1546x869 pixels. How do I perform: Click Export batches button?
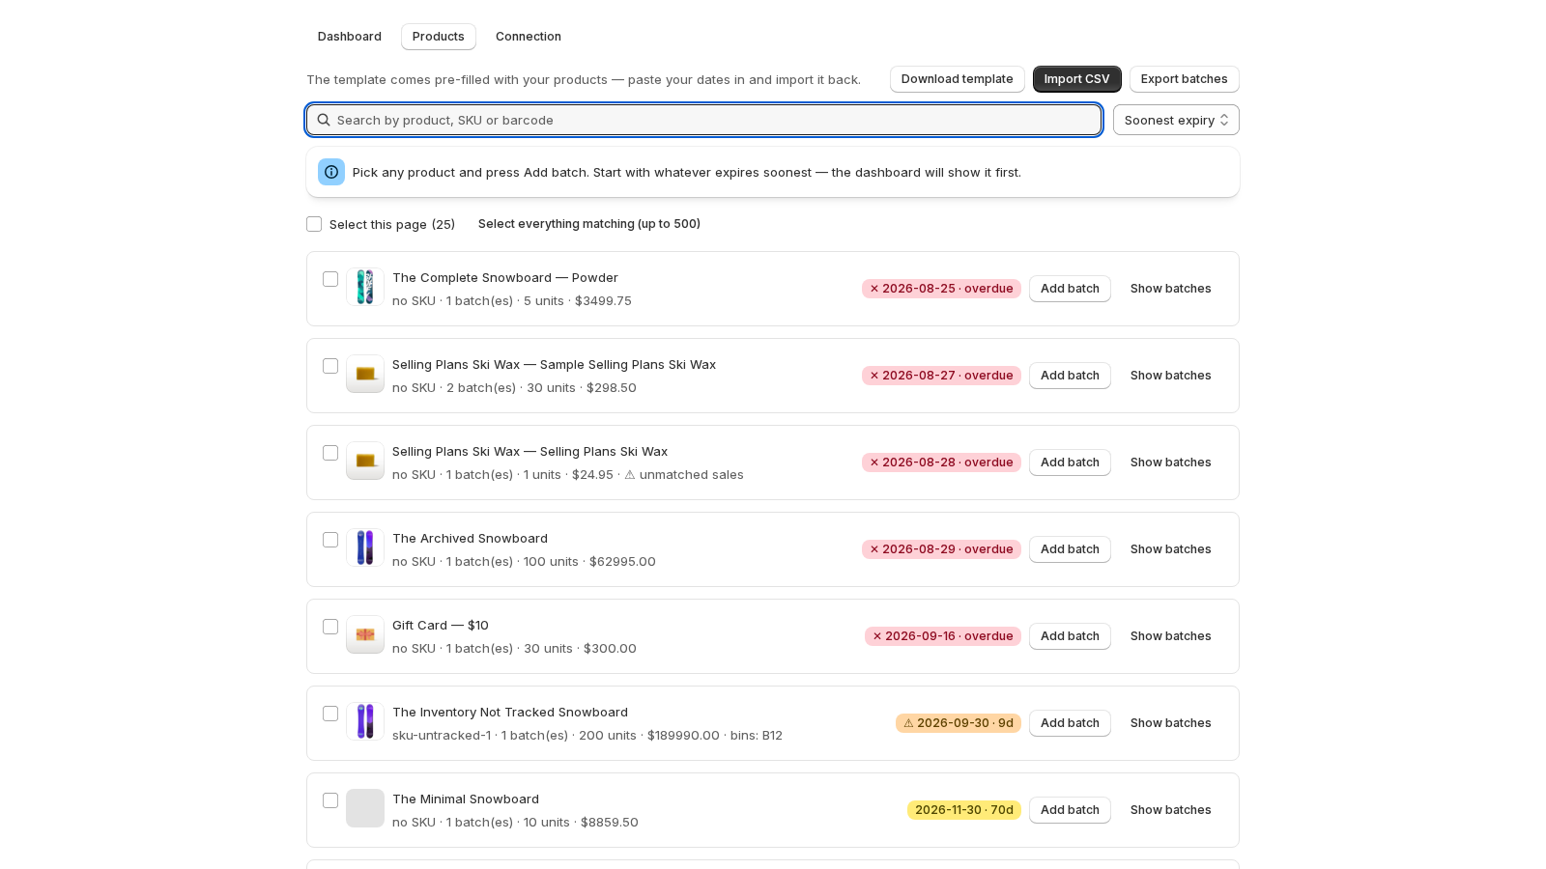1185,79
